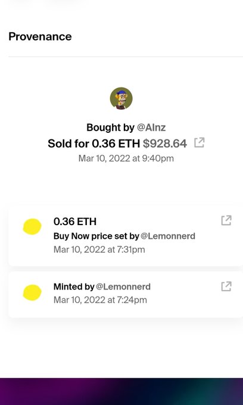243x405 pixels.
Task: Click yellow lemon avatar in Minted card
Action: 32,292
